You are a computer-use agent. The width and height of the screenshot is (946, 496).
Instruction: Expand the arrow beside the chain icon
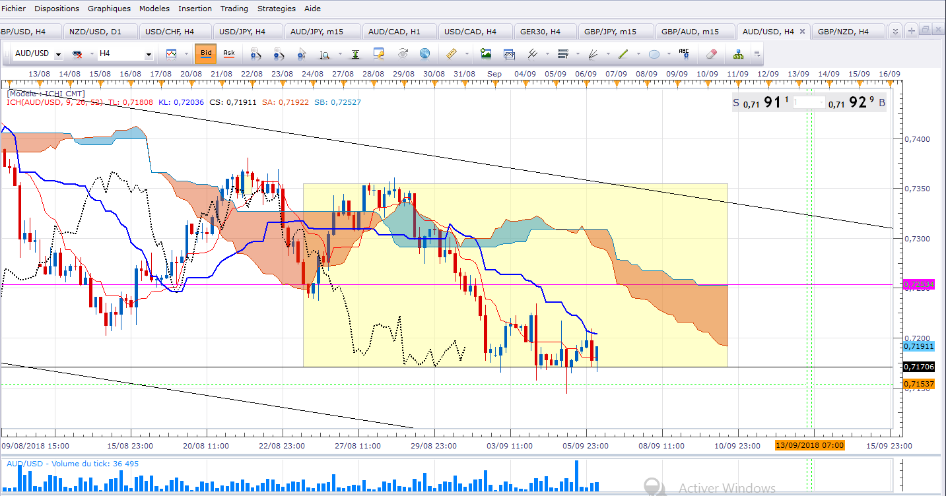click(x=92, y=53)
